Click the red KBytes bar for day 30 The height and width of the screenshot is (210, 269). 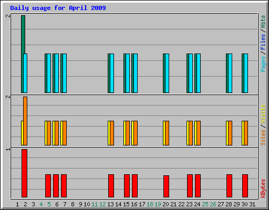(x=245, y=186)
